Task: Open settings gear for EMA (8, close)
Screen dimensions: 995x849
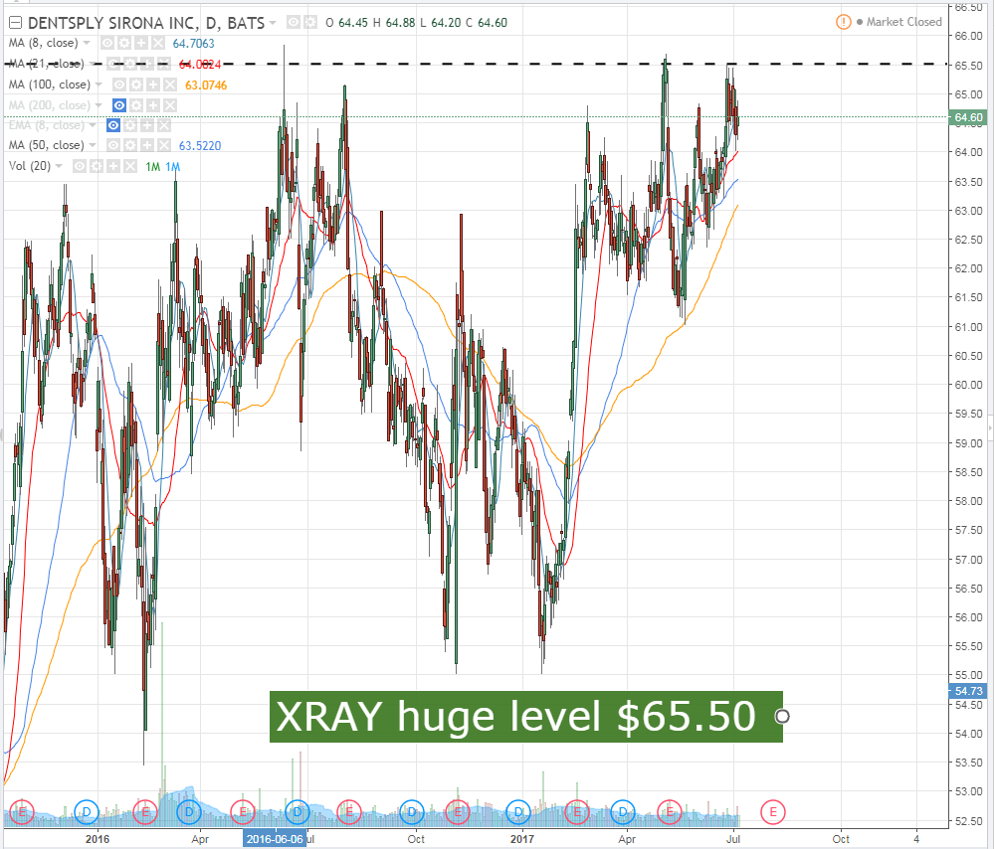Action: [130, 125]
